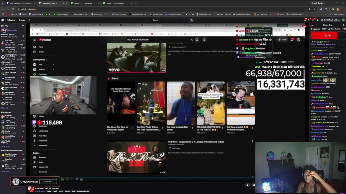Open Chrome extensions puzzle icon
The image size is (346, 194).
tap(326, 9)
